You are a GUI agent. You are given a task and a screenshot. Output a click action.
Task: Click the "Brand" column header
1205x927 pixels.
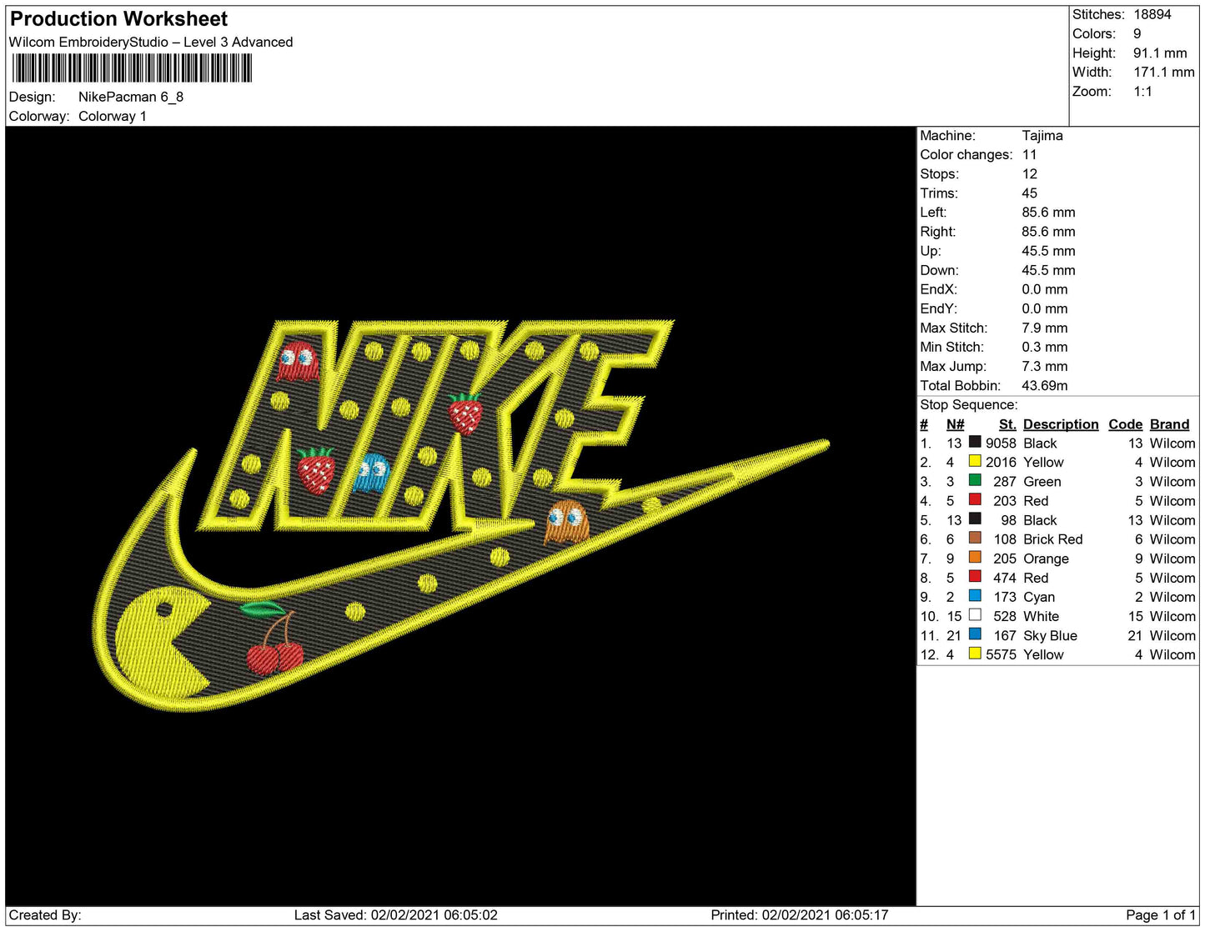click(1170, 423)
